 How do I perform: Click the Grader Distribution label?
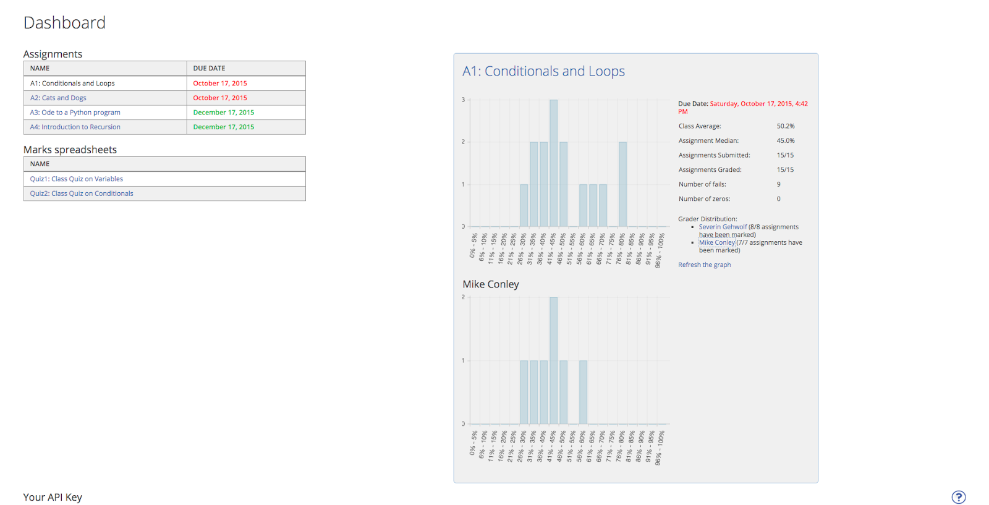(708, 219)
